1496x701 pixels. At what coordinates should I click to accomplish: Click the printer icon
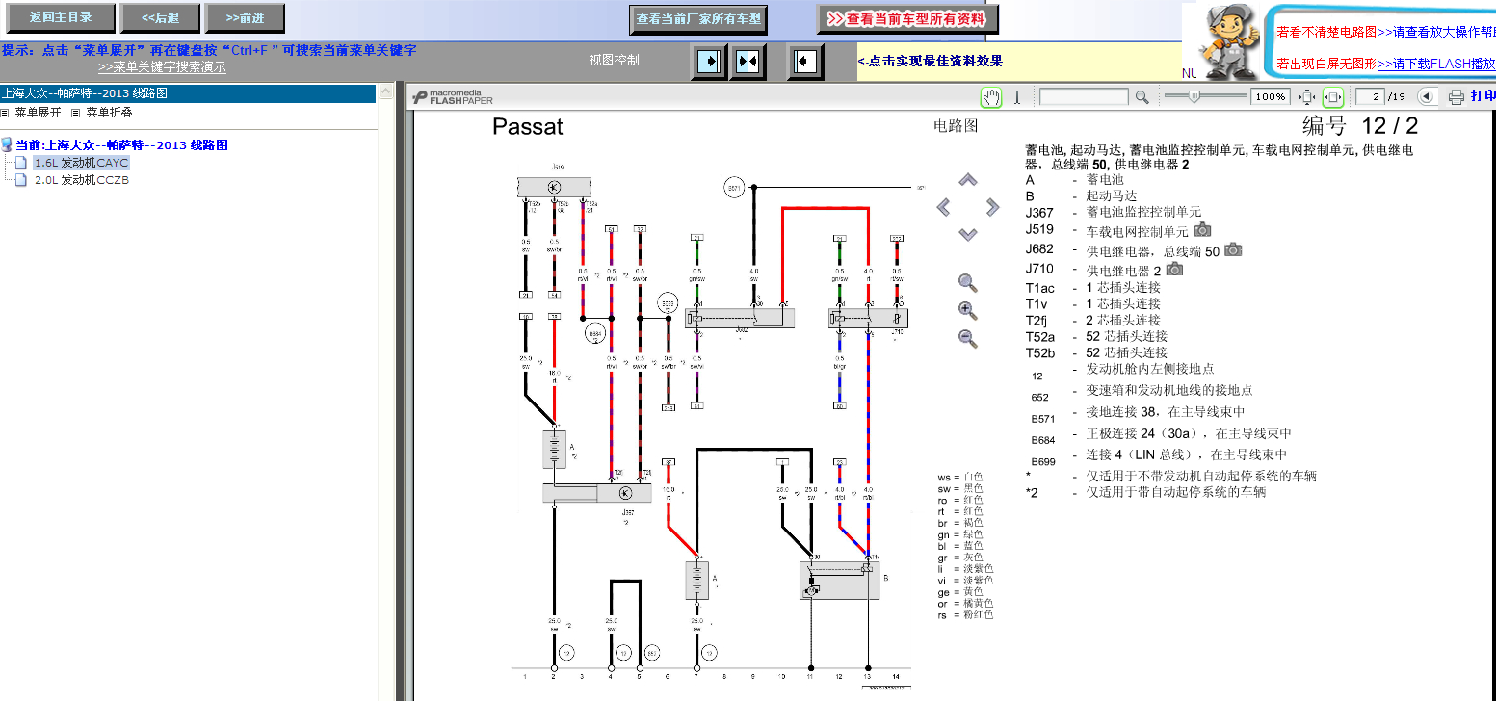coord(1457,97)
